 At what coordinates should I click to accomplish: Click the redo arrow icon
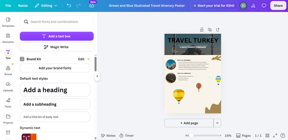78,6
